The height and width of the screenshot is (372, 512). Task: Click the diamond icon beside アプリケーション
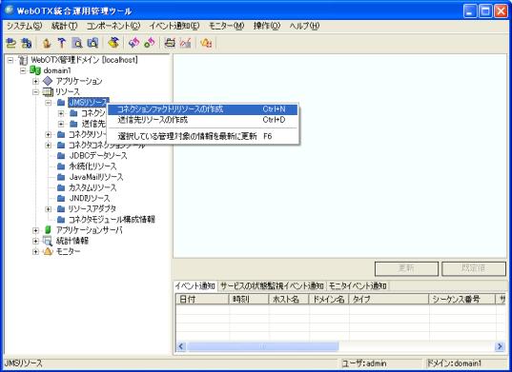(48, 81)
